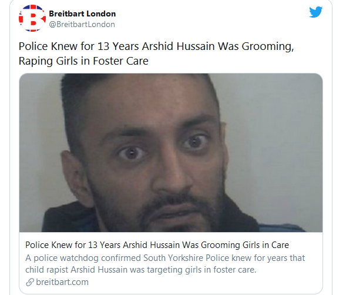Click the Twitter bird logo icon

[x=316, y=12]
